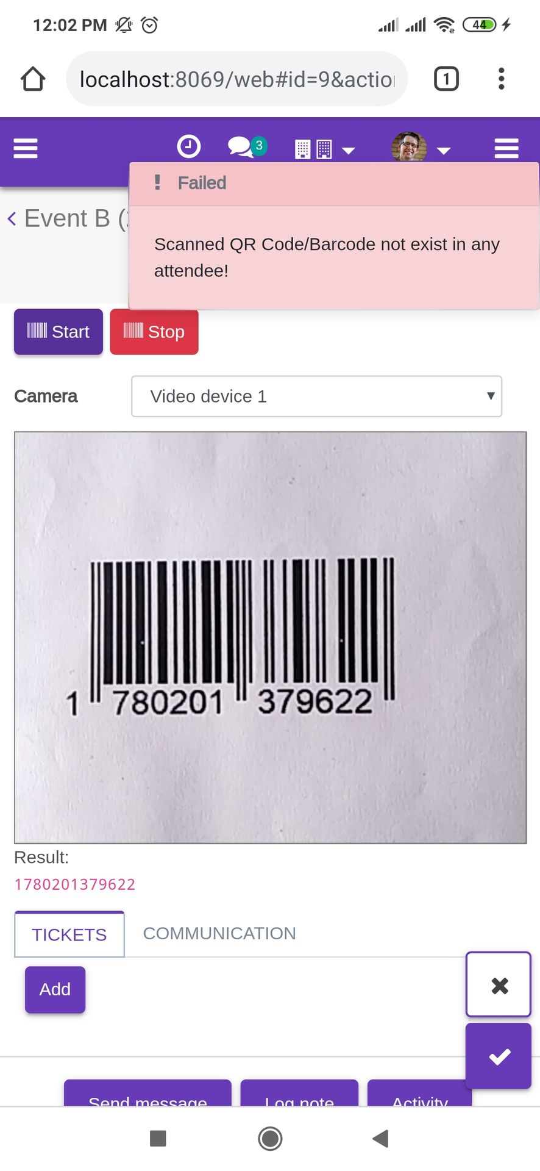Screen dimensions: 540x1171
Task: Switch to the Tickets tab
Action: pos(69,934)
